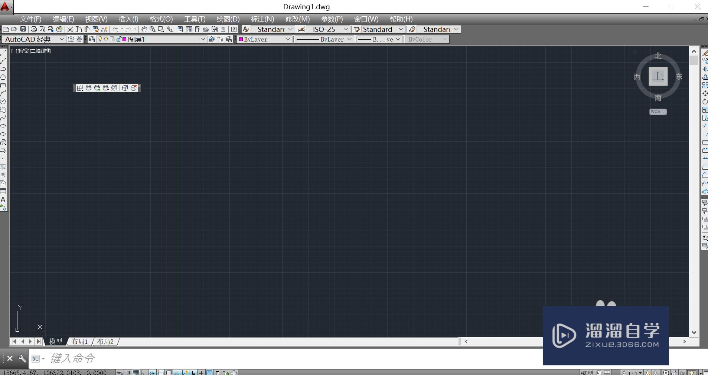Activate the Pan tool

(x=143, y=29)
